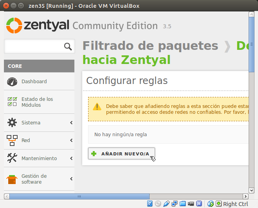Click VirtualBox hard disk status icon
This screenshot has height=208, width=258.
pos(150,204)
